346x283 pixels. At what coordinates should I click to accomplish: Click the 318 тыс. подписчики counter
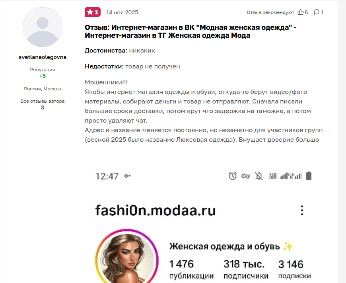pos(246,269)
